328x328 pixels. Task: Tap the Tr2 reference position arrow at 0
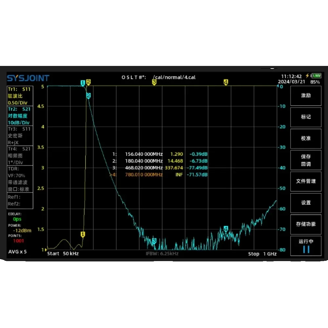(278, 86)
